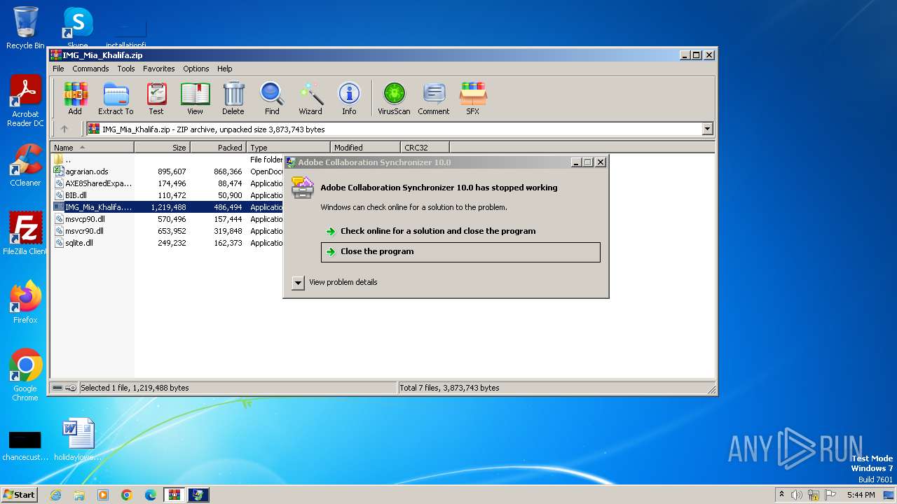Viewport: 897px width, 504px height.
Task: Click the View file toolbar icon
Action: click(195, 98)
